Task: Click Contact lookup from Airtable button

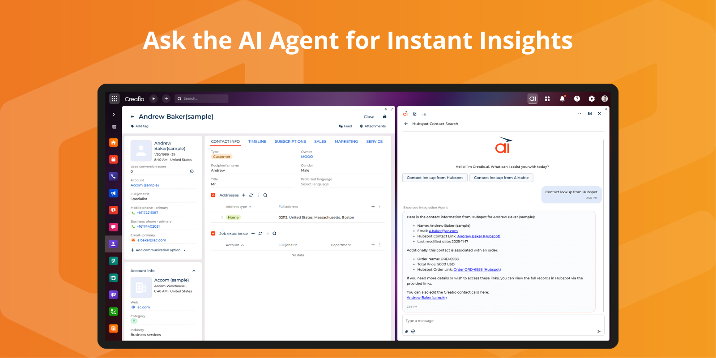Action: 501,178
